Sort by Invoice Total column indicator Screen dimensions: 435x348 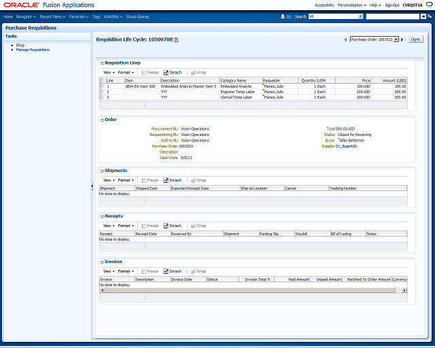(268, 279)
